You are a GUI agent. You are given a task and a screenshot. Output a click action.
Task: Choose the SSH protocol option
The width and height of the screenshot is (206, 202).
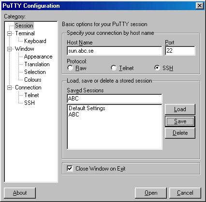click(157, 68)
